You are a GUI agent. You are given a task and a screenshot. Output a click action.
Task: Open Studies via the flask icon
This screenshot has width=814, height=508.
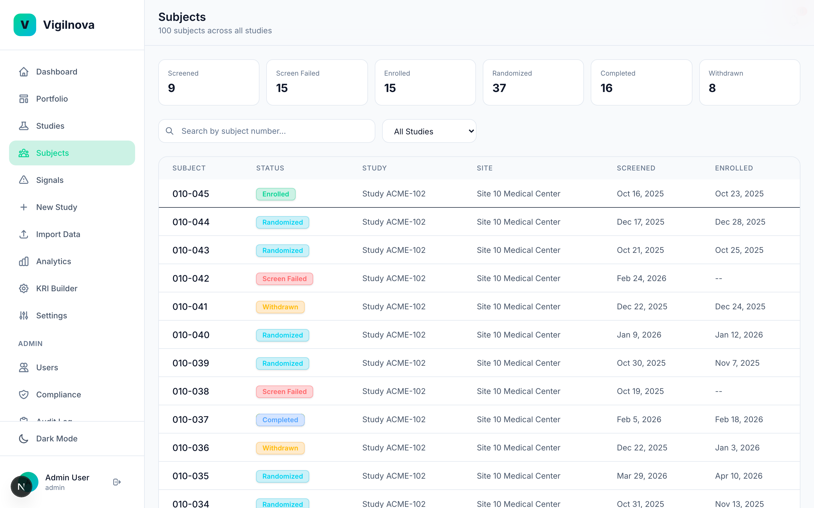point(24,126)
